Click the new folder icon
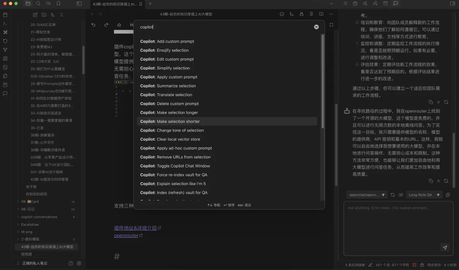 pos(44,15)
